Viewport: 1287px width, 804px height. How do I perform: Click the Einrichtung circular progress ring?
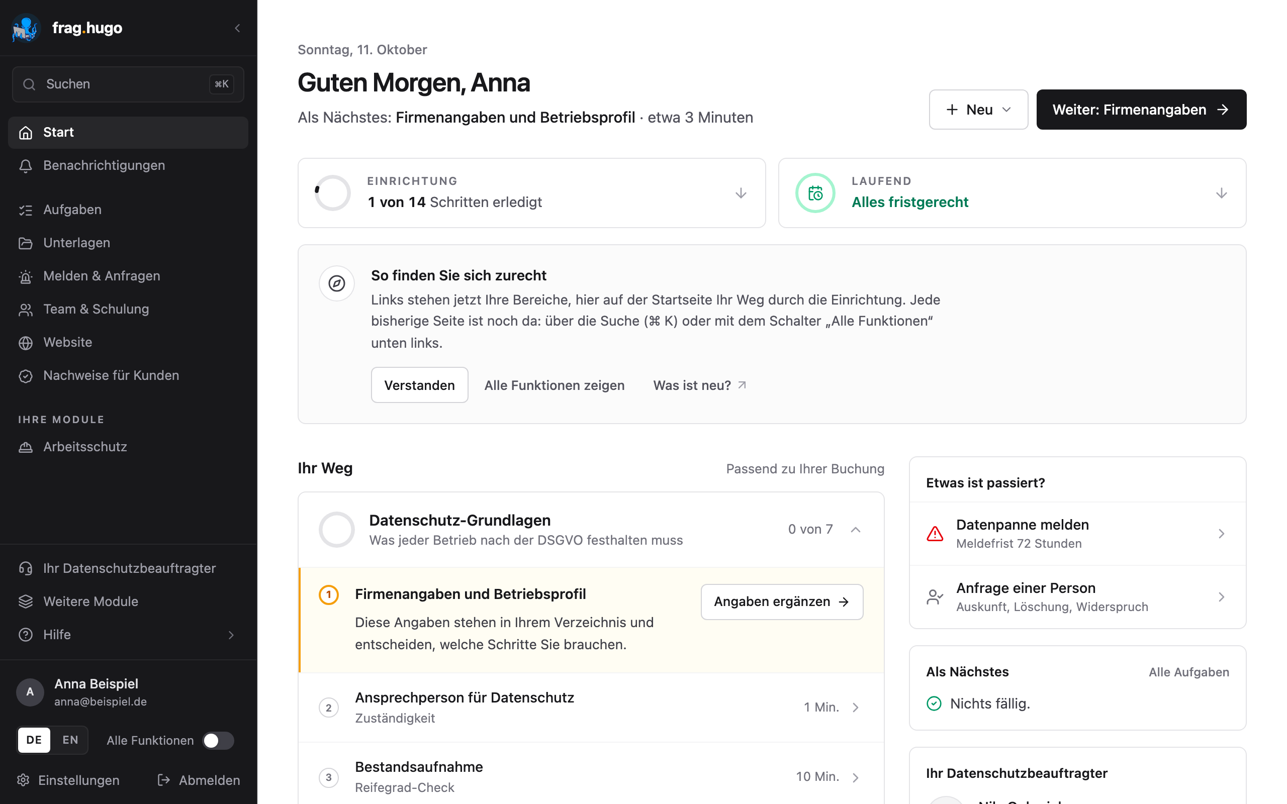pyautogui.click(x=332, y=193)
